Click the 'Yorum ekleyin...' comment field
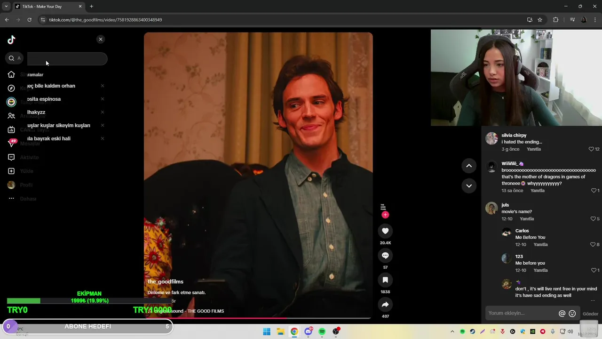602x339 pixels. (521, 313)
